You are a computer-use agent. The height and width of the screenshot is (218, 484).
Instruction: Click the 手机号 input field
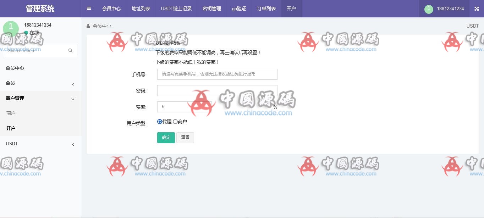pyautogui.click(x=217, y=74)
